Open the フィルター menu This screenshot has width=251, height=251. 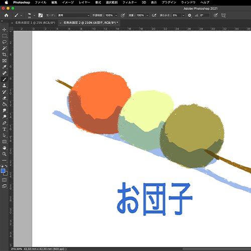tap(130, 3)
